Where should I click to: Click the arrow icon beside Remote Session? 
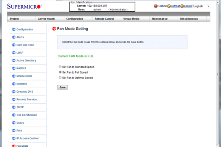click(x=14, y=100)
